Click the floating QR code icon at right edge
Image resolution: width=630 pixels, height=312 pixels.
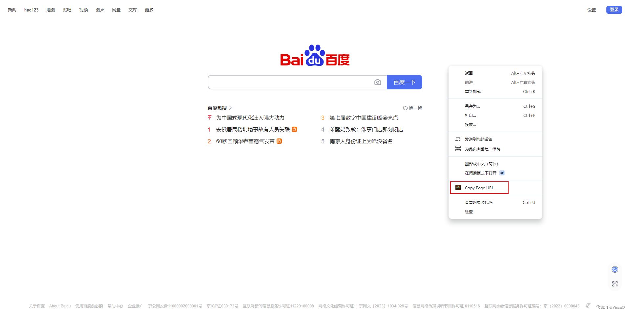point(615,284)
